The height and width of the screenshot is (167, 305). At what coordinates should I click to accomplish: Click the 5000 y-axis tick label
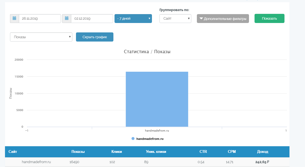(20, 110)
